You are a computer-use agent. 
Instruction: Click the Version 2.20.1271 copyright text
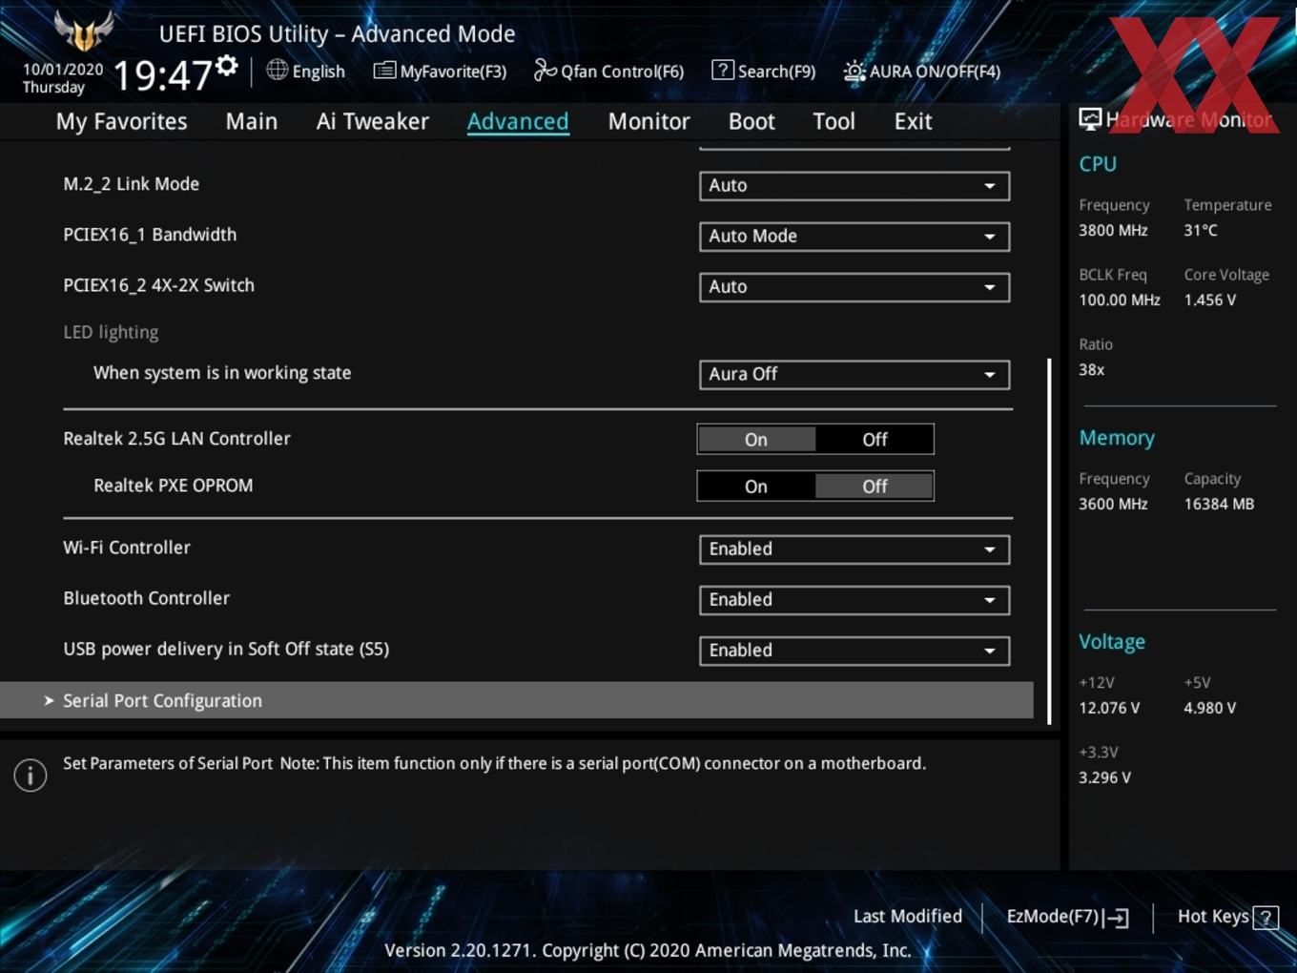648,950
